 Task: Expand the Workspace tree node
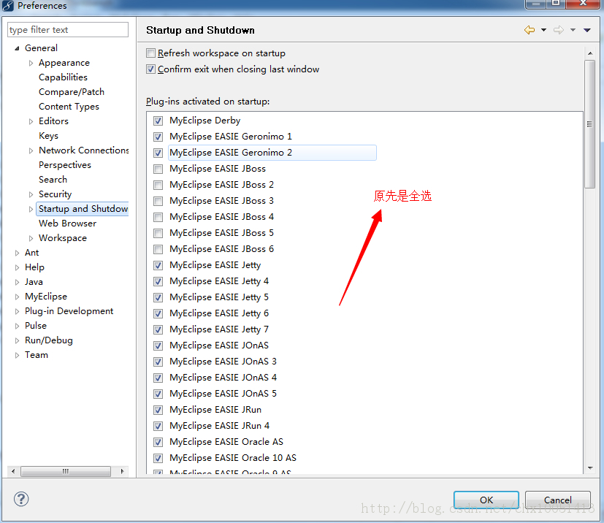point(31,238)
